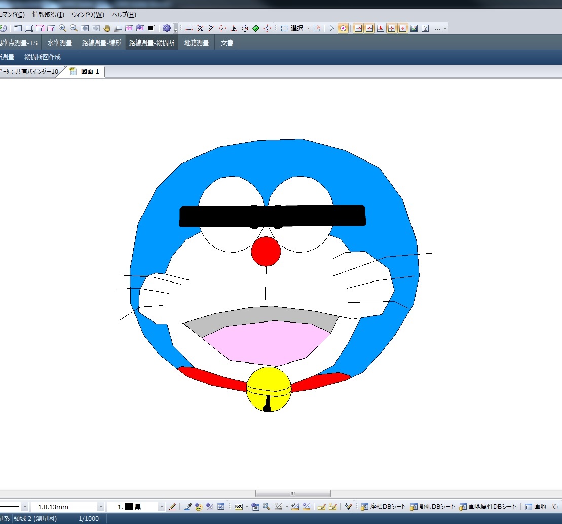Open the N8 icon dropdown arrow
The image size is (562, 524).
pos(247,507)
